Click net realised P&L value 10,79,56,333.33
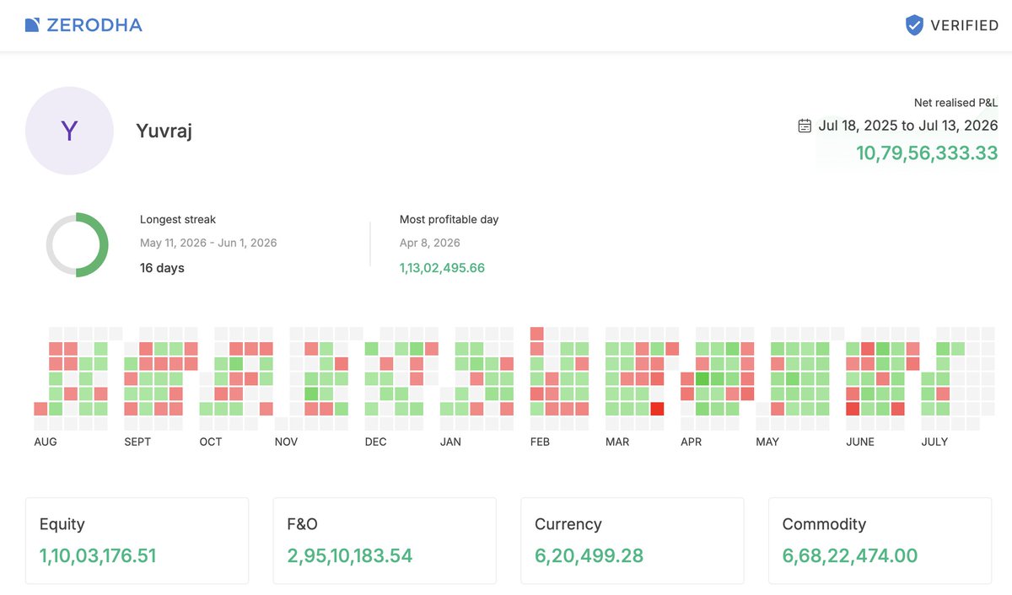The width and height of the screenshot is (1012, 595). [x=927, y=153]
